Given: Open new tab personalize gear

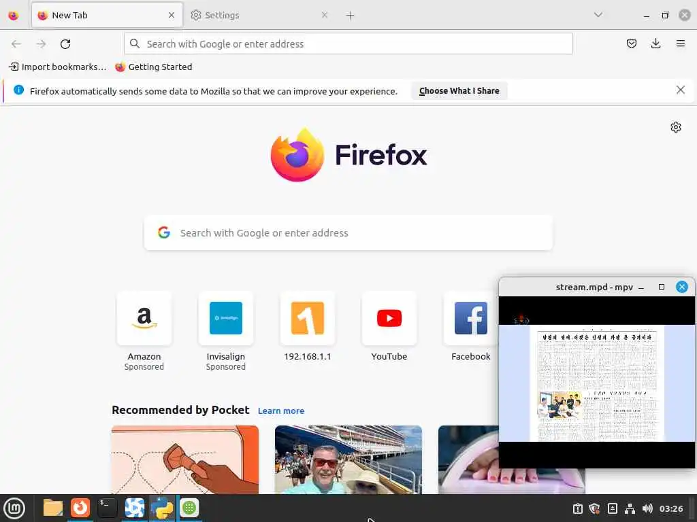Looking at the screenshot, I should (676, 127).
